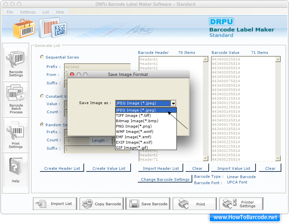Select the Random Series radio button
This screenshot has width=289, height=224.
point(42,125)
